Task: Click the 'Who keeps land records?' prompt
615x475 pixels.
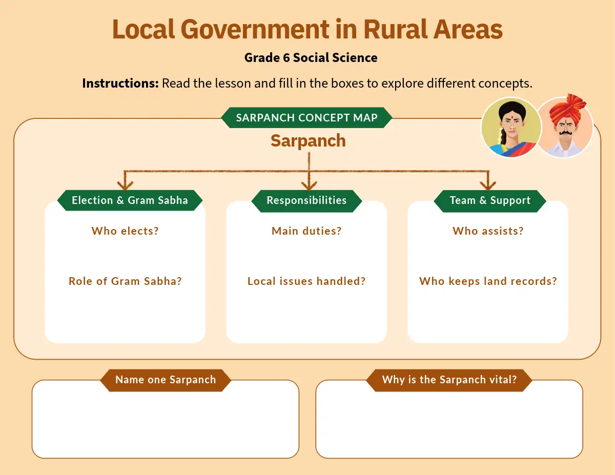Action: click(x=488, y=281)
